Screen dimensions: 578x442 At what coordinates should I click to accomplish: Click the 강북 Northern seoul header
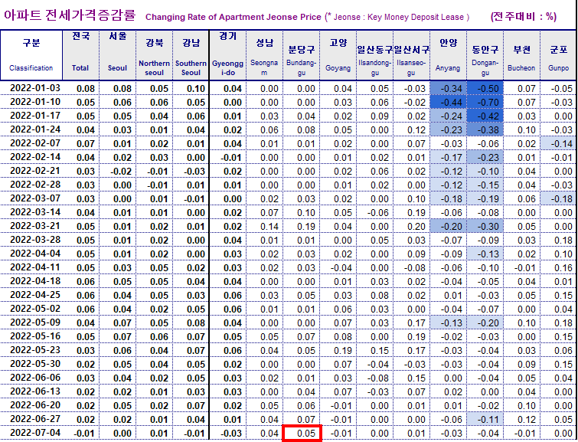pos(154,55)
